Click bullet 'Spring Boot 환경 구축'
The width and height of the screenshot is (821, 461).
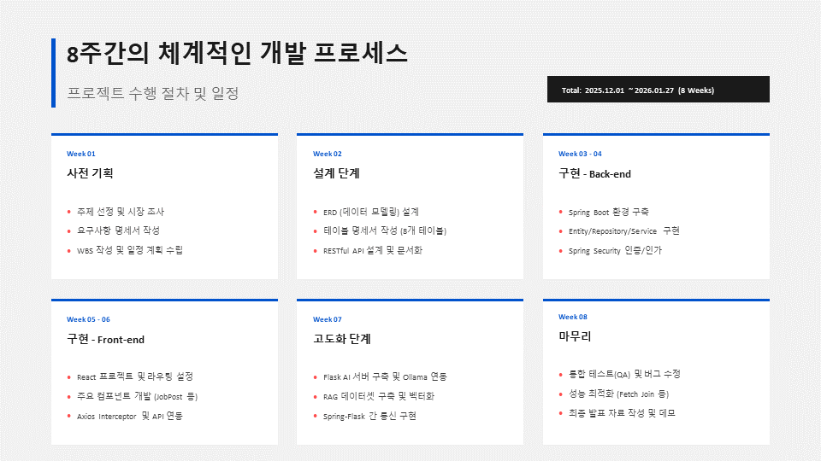coord(609,212)
